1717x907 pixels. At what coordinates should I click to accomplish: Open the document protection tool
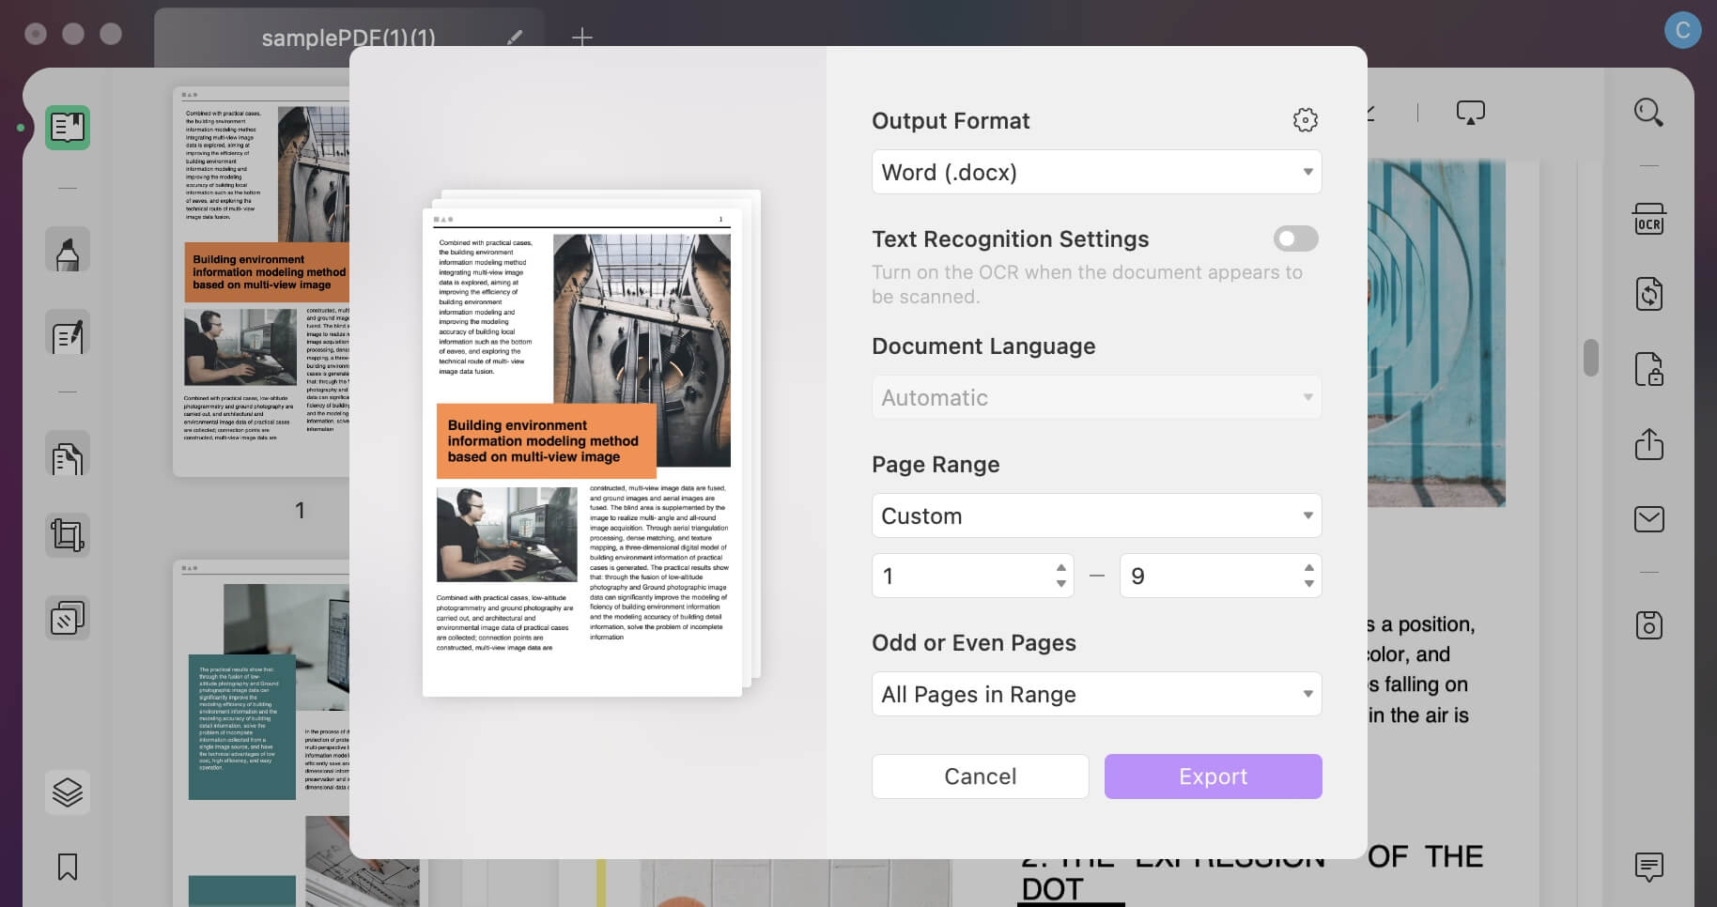(x=1649, y=370)
